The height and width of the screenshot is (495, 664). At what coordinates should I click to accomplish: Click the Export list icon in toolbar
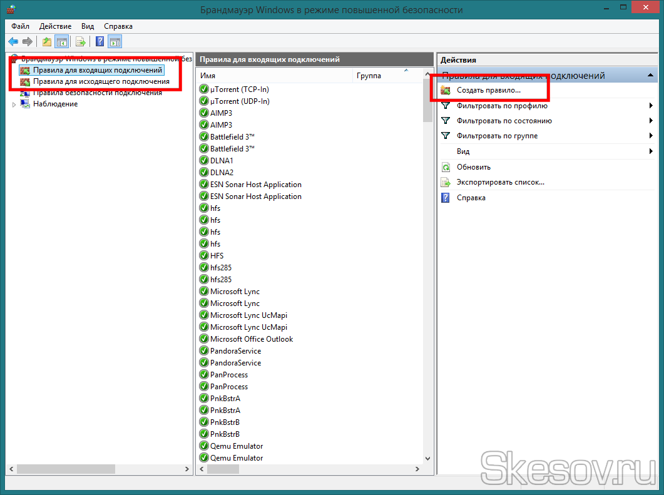click(81, 42)
